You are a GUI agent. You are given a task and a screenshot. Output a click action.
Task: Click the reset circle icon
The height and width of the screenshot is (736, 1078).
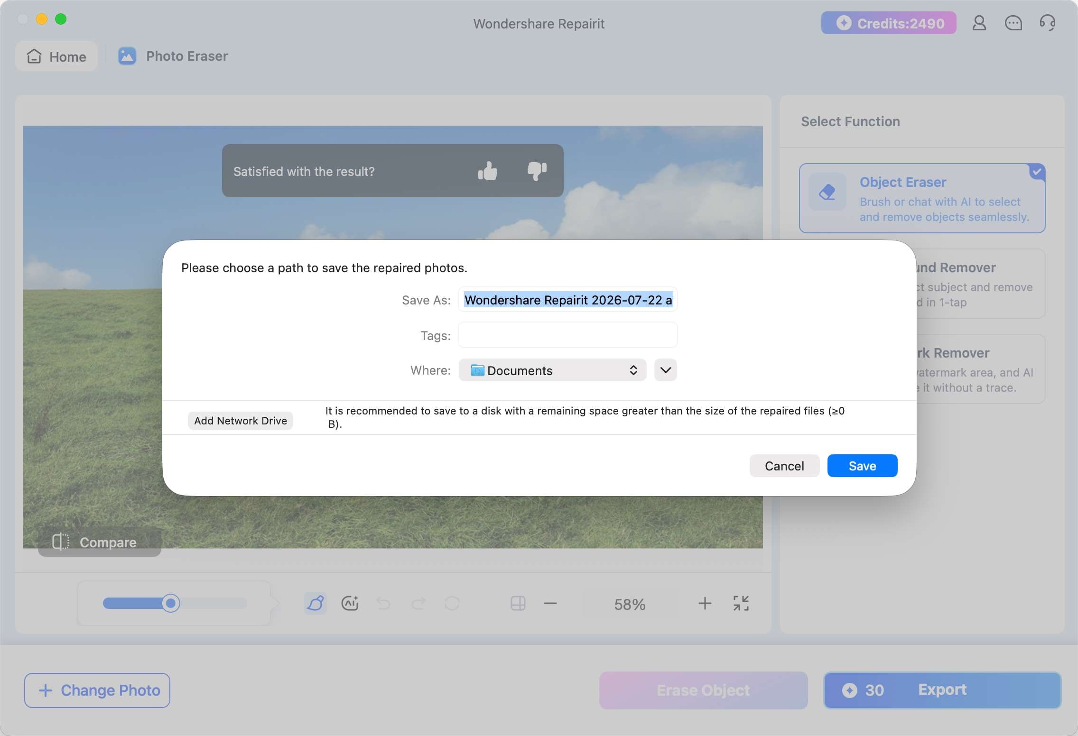coord(452,603)
